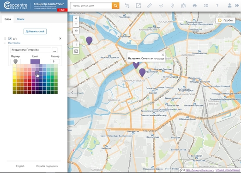Open the map layers switcher icon
The height and width of the screenshot is (173, 241).
(76, 31)
